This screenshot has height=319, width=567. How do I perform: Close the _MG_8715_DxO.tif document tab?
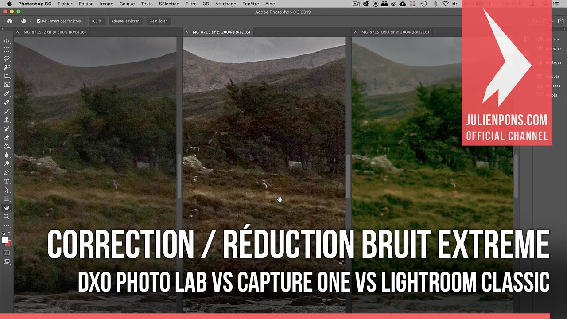[355, 32]
